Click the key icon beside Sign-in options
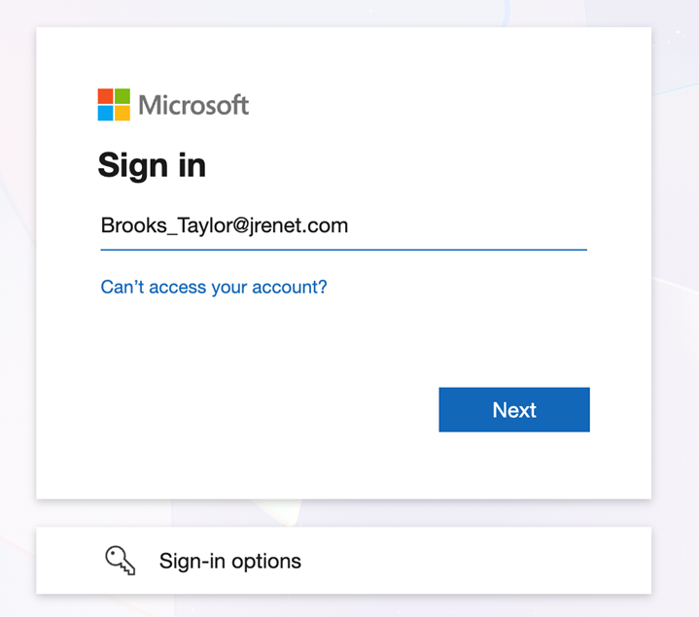Screen dimensions: 699x617 [x=121, y=560]
